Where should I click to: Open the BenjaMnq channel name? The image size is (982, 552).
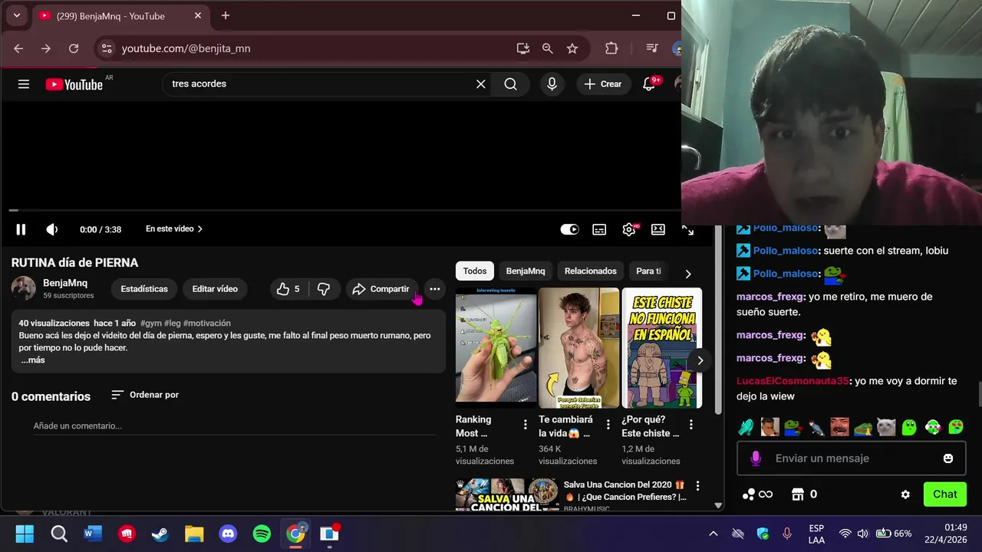point(65,283)
